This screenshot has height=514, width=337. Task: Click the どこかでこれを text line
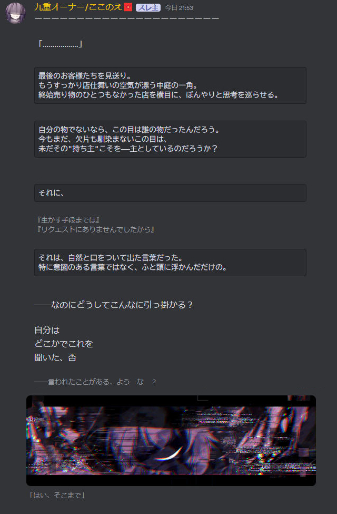pos(64,344)
